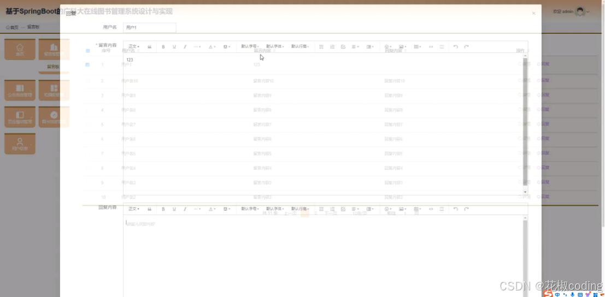Image resolution: width=605 pixels, height=297 pixels.
Task: Open indent dropdown in the 回复内容 editor
Action: click(370, 209)
